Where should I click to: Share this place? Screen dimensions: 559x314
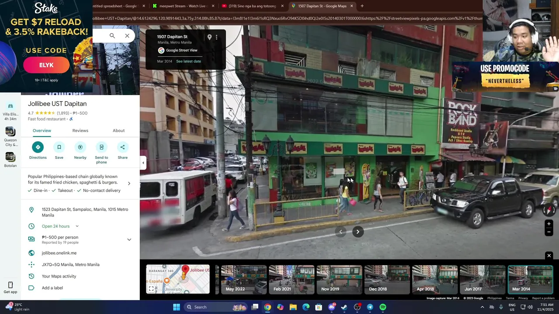123,147
